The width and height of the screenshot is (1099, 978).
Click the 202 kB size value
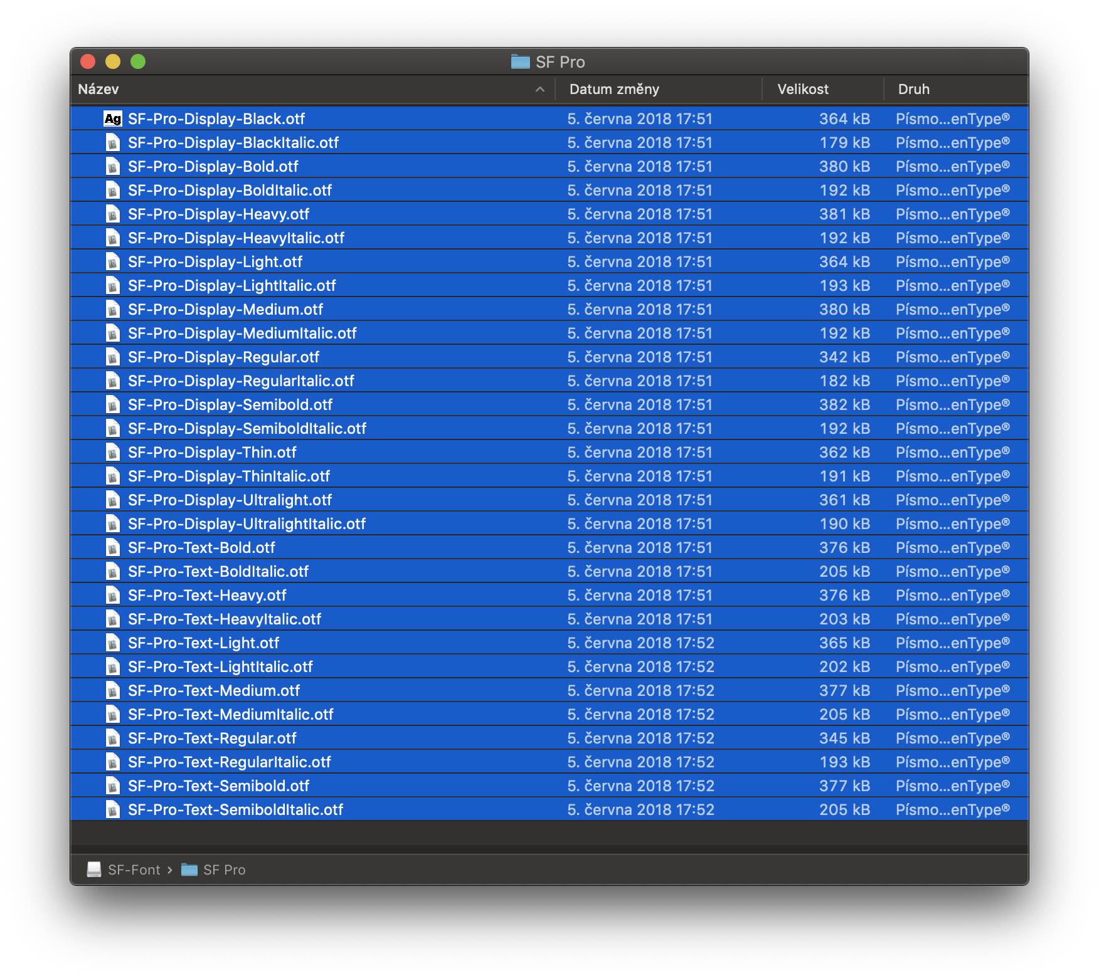pyautogui.click(x=844, y=666)
